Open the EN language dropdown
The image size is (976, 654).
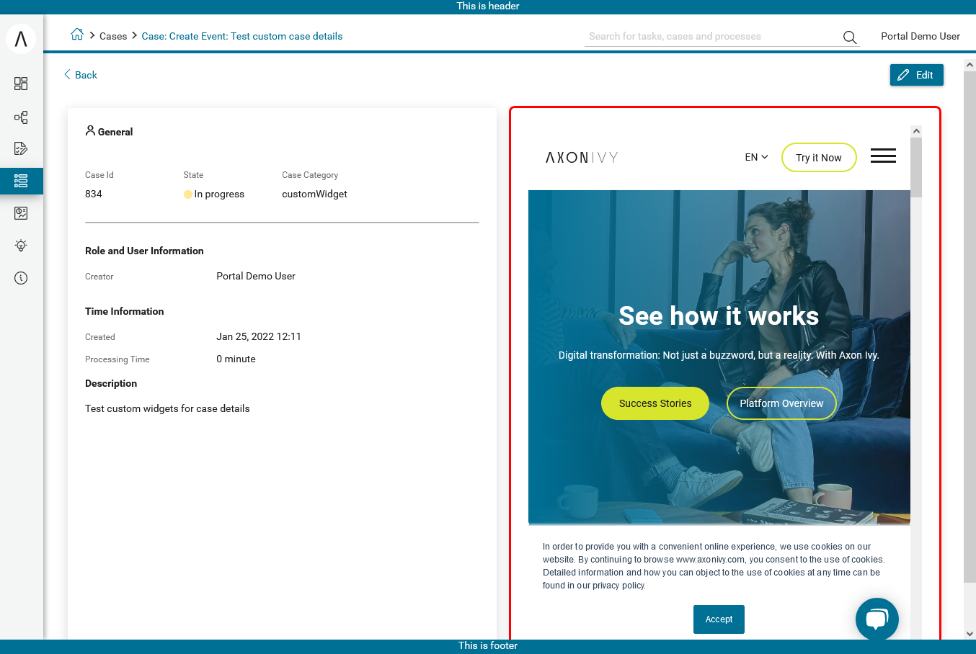click(x=757, y=157)
